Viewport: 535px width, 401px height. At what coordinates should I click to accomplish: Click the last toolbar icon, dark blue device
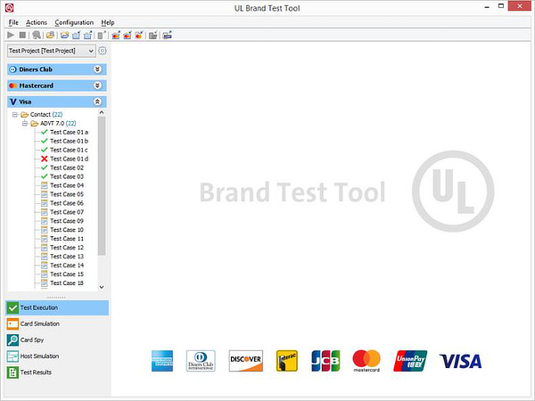point(168,35)
